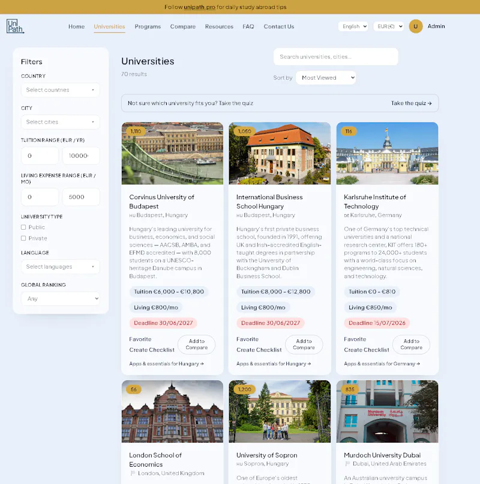The height and width of the screenshot is (484, 480).
Task: Click the Living €850/mo tag
Action: pos(370,308)
